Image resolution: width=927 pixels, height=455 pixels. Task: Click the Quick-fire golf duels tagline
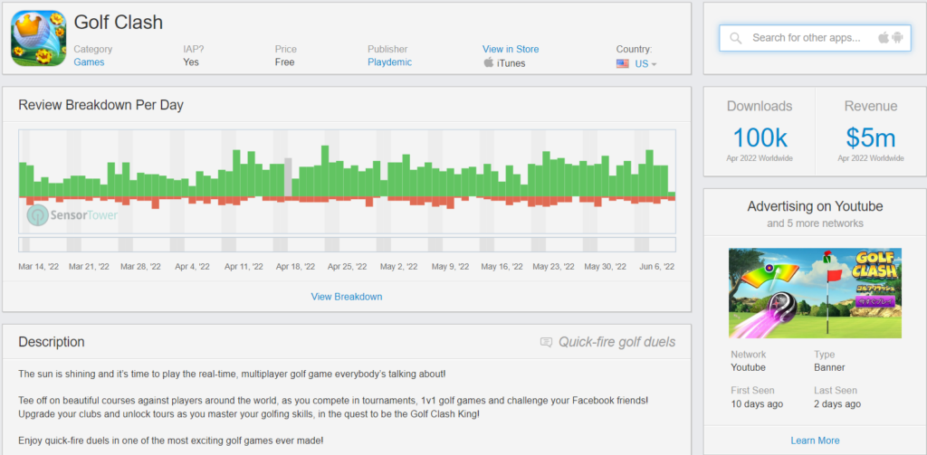(616, 342)
